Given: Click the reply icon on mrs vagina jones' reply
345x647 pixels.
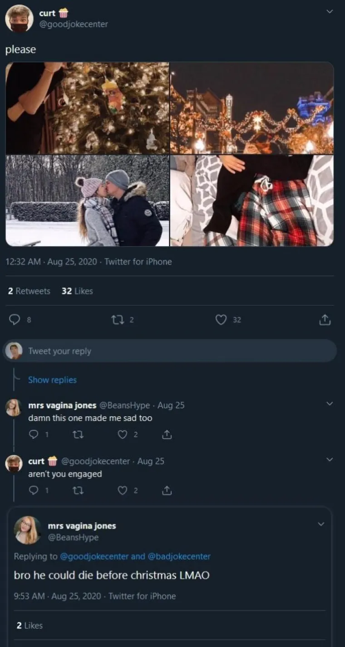Looking at the screenshot, I should (x=33, y=435).
